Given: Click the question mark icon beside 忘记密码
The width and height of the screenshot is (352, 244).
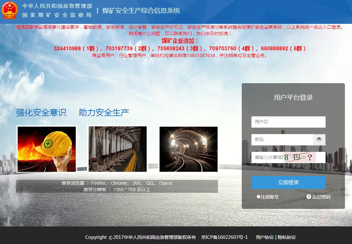Looking at the screenshot, I should pos(309,197).
